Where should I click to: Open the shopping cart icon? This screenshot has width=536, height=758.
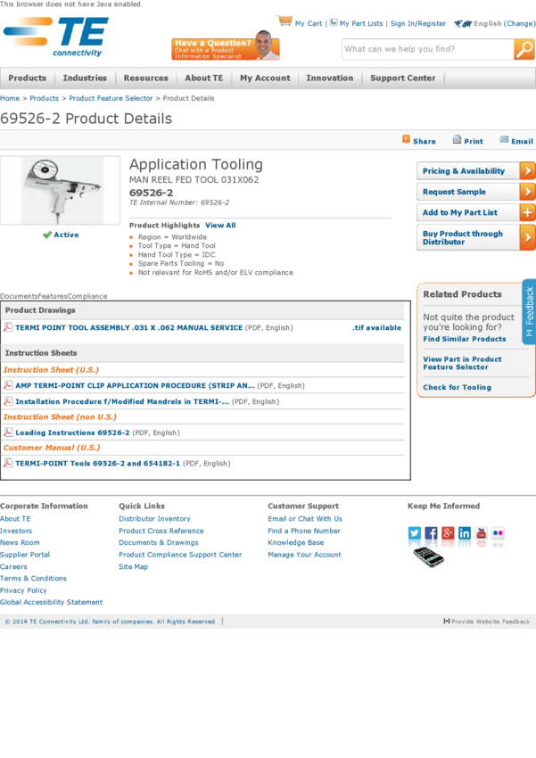pyautogui.click(x=284, y=21)
